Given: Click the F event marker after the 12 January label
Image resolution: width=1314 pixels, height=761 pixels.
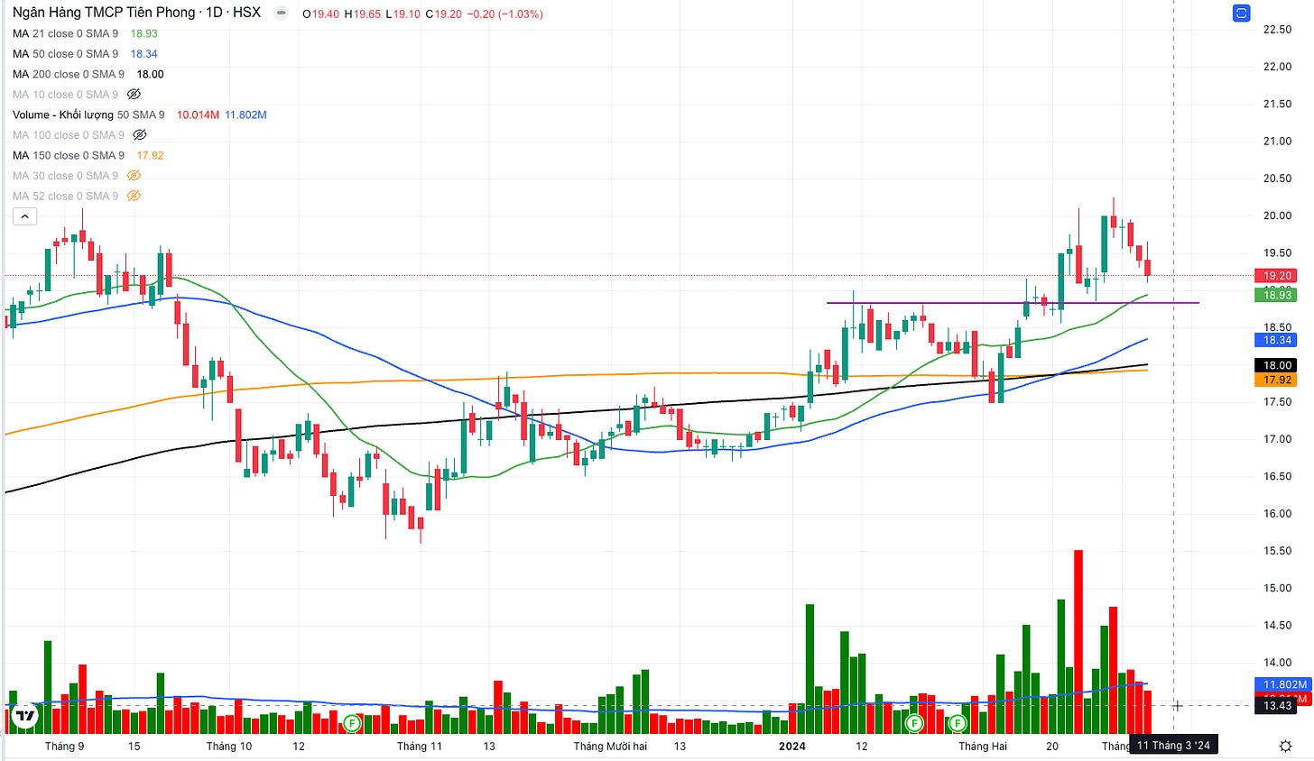Looking at the screenshot, I should click(x=914, y=722).
